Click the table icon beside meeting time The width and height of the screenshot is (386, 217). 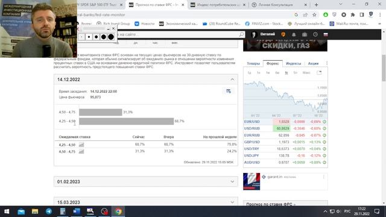[229, 91]
